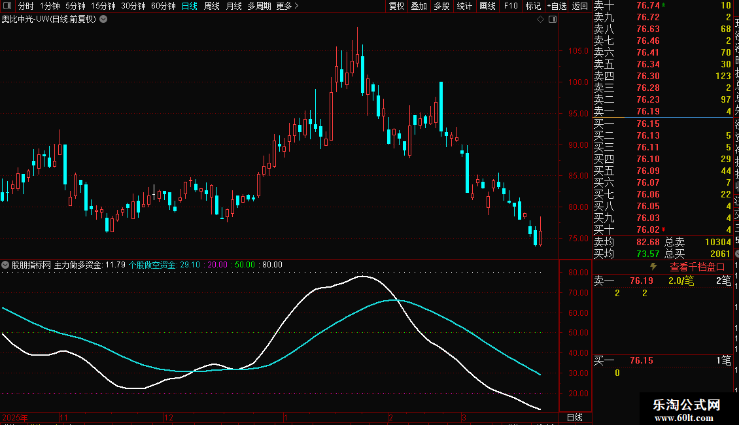Screen dimensions: 739x425
Task: Switch to 60分钟 timeframe
Action: (x=163, y=6)
